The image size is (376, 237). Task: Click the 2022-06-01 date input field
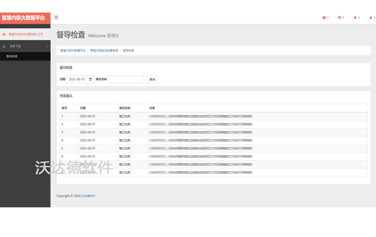pyautogui.click(x=80, y=79)
